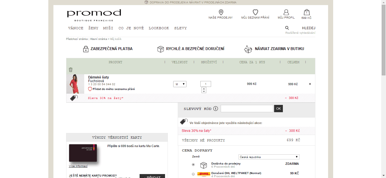Open the store locator pin icon
This screenshot has width=386, height=178.
221,12
